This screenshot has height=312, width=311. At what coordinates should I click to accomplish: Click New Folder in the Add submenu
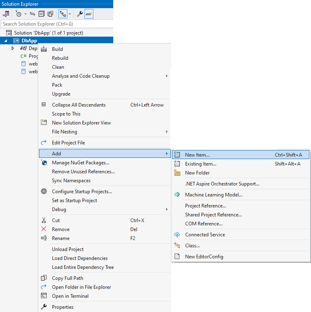pos(241,173)
